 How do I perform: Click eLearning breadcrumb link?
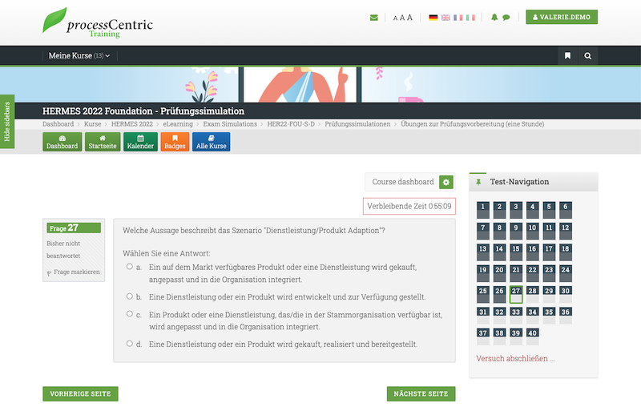coord(178,124)
